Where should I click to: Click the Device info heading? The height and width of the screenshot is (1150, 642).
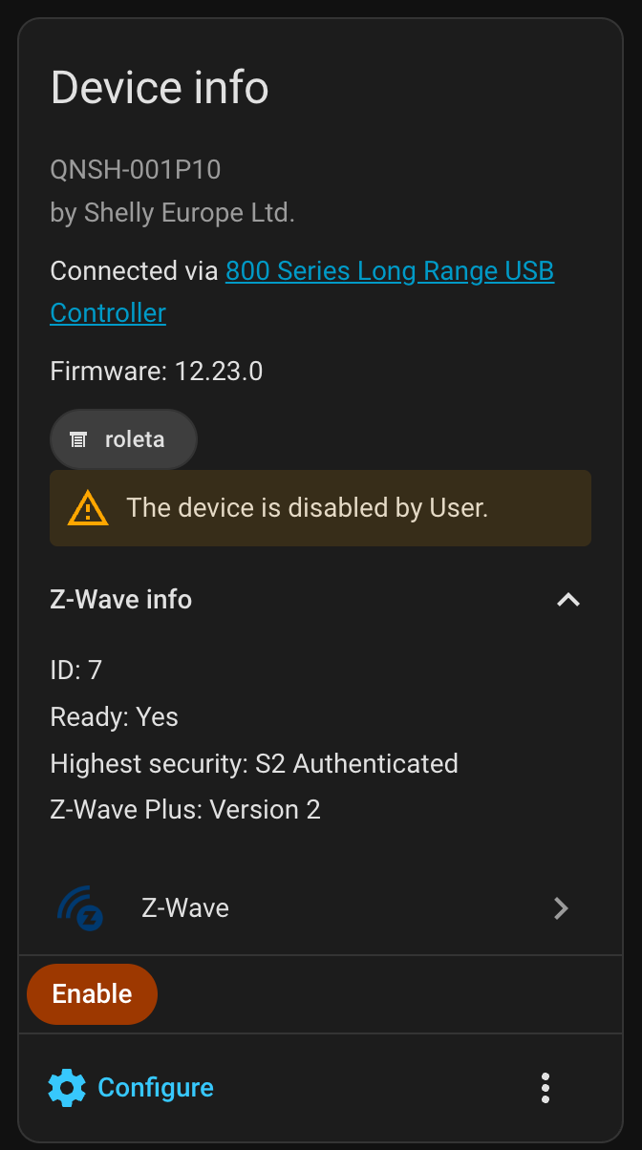[x=160, y=88]
